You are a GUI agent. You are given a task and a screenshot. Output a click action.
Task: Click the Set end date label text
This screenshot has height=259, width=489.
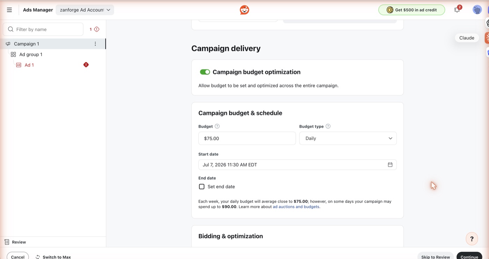(x=221, y=186)
